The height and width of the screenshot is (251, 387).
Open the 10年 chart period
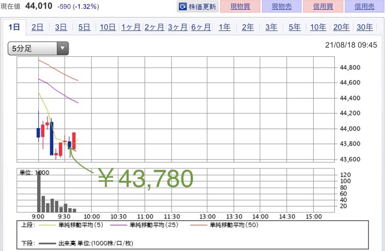[x=318, y=27]
